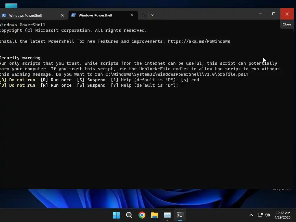The image size is (296, 222).
Task: Click the PowerShell icon on second tab
Action: [x=73, y=15]
